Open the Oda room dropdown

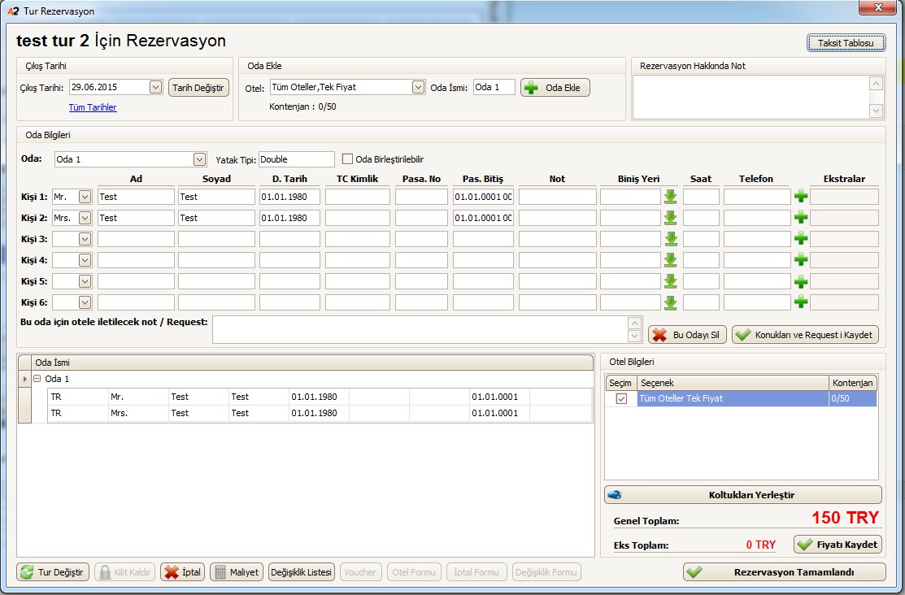(x=199, y=159)
